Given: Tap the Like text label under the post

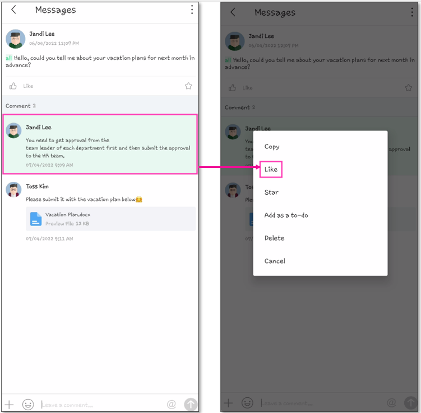Looking at the screenshot, I should point(28,86).
